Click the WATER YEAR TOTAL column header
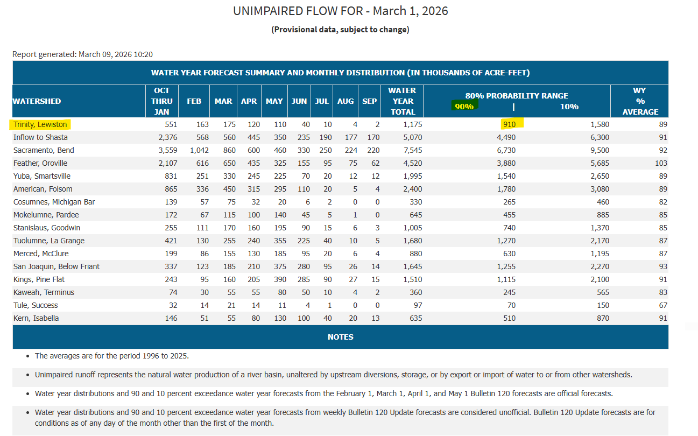Screen dimensions: 698x436 (403, 101)
